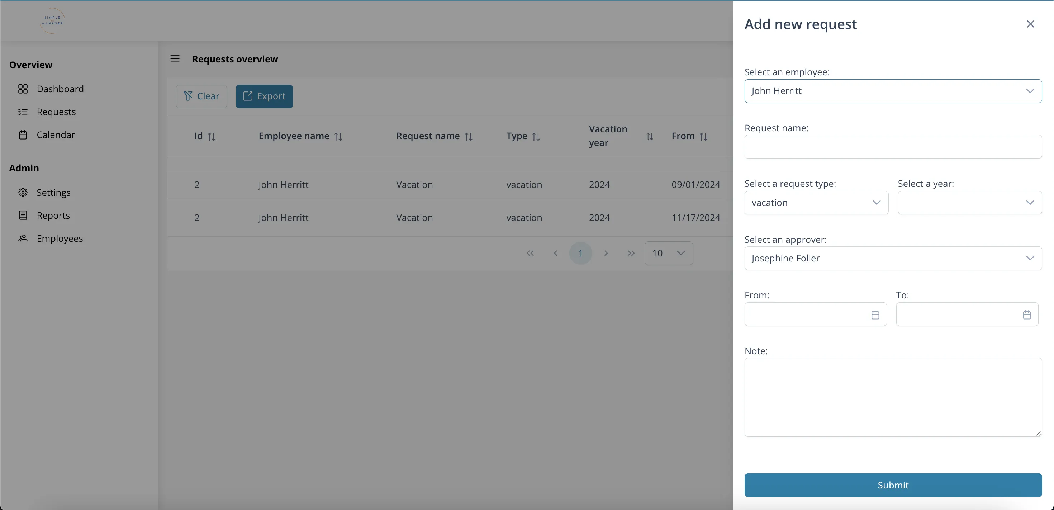
Task: Click the Reports icon under Admin
Action: tap(23, 214)
